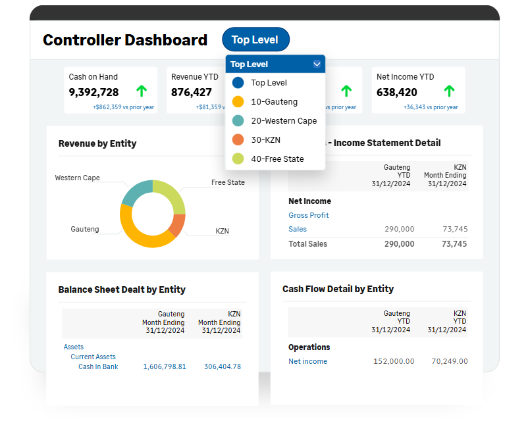Expand the Assets tree row
This screenshot has height=425, width=528.
coord(74,347)
